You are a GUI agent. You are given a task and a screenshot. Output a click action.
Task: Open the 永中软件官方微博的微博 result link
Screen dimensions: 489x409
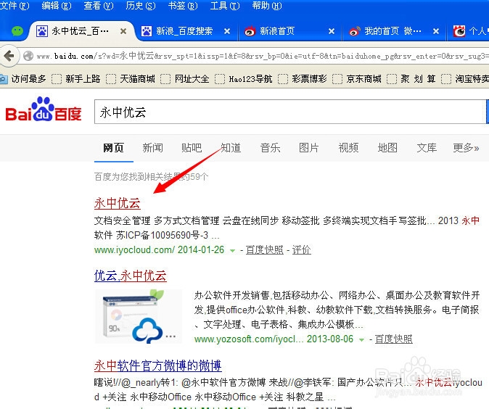click(158, 365)
